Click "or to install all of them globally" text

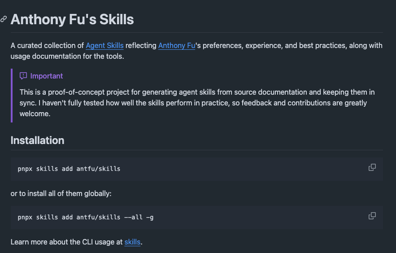(x=61, y=194)
